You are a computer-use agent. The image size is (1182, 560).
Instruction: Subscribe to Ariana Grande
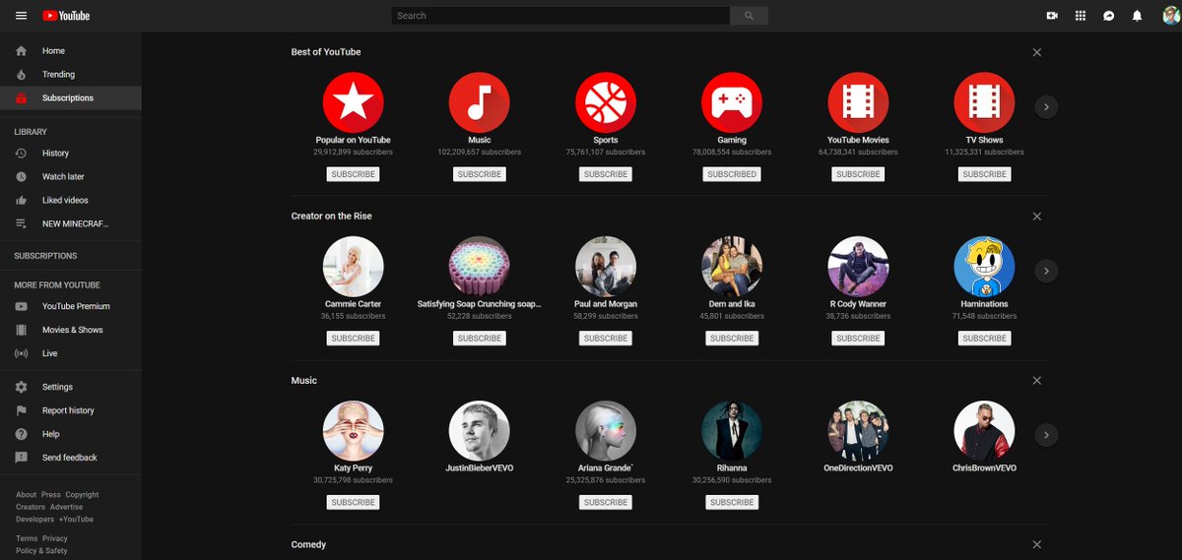point(606,503)
